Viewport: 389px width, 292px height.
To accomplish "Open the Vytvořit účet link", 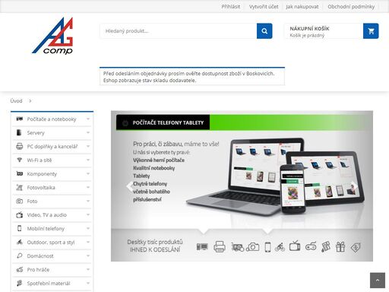I will tap(264, 7).
